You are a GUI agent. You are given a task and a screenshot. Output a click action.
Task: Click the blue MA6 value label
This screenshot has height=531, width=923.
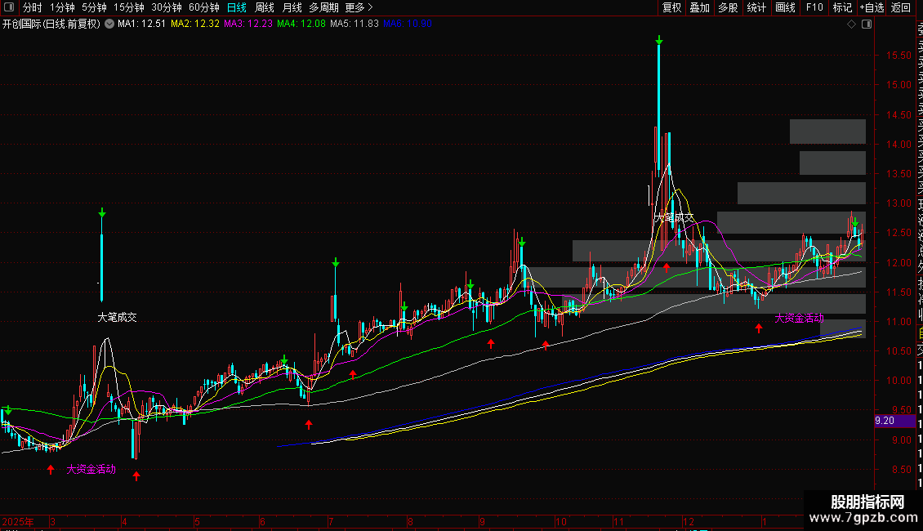point(419,24)
